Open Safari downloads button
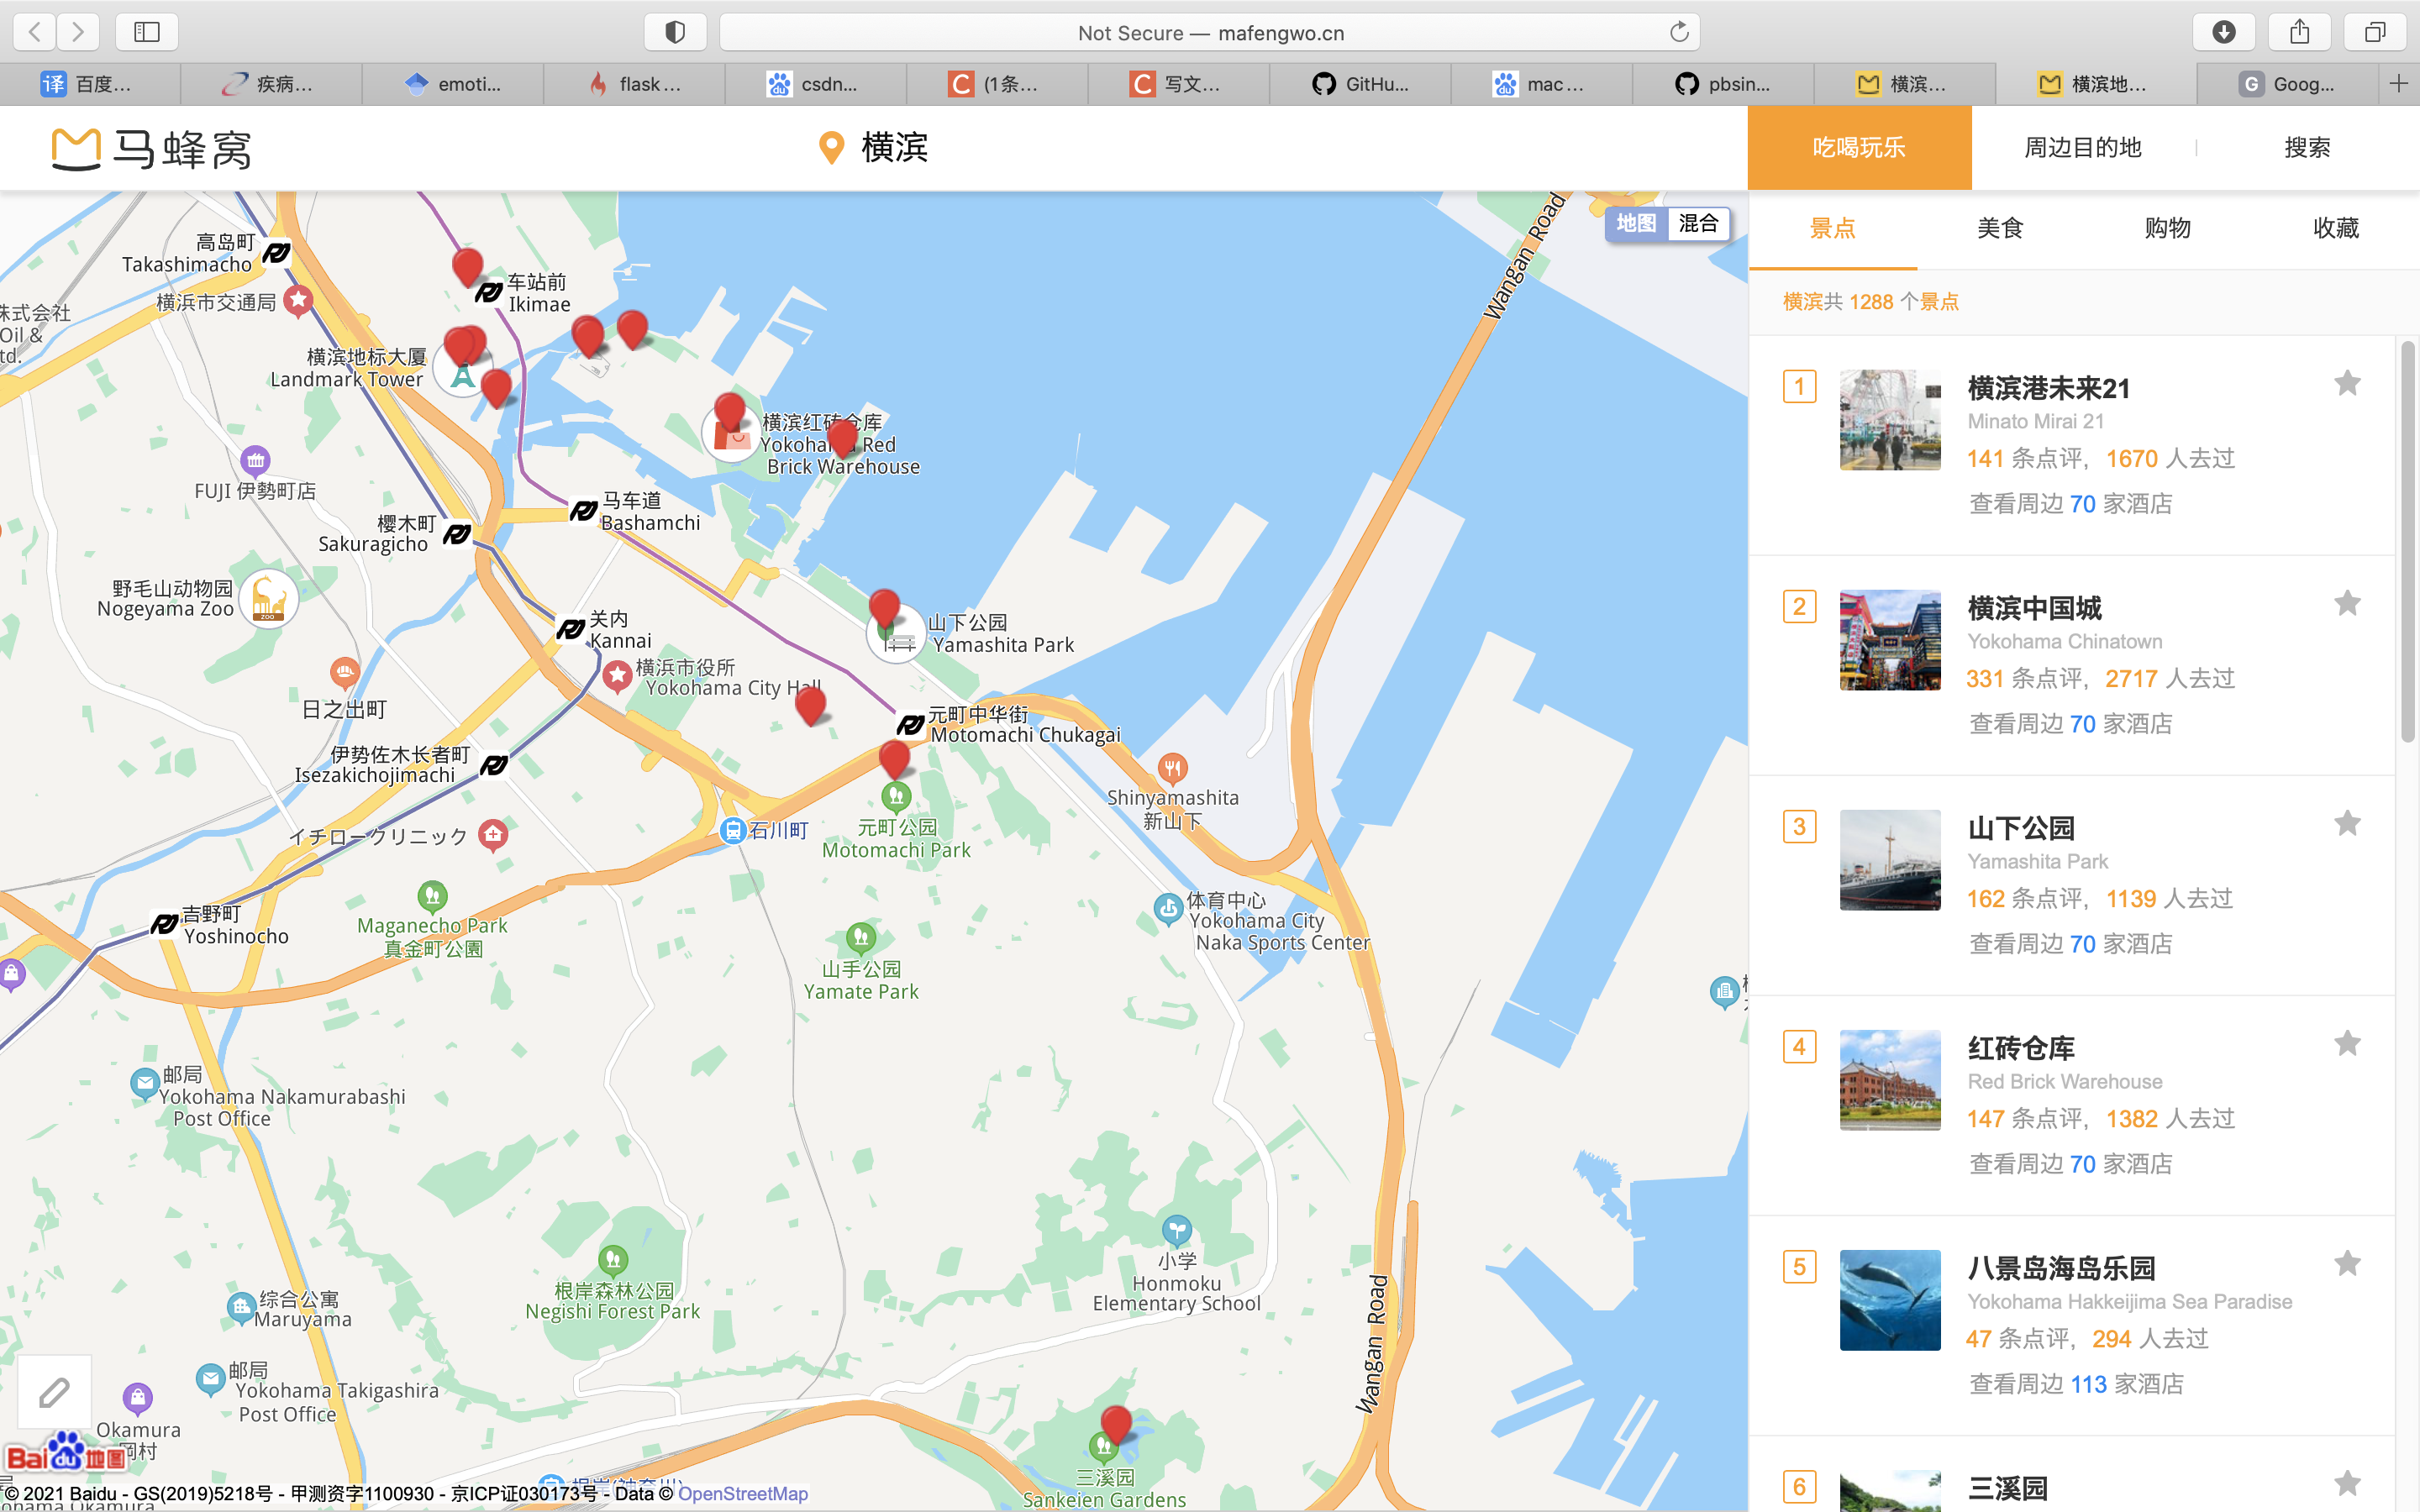2420x1512 pixels. pyautogui.click(x=2223, y=32)
